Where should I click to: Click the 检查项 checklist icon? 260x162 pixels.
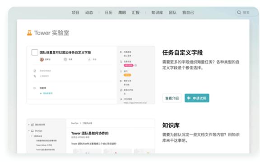tap(35, 88)
